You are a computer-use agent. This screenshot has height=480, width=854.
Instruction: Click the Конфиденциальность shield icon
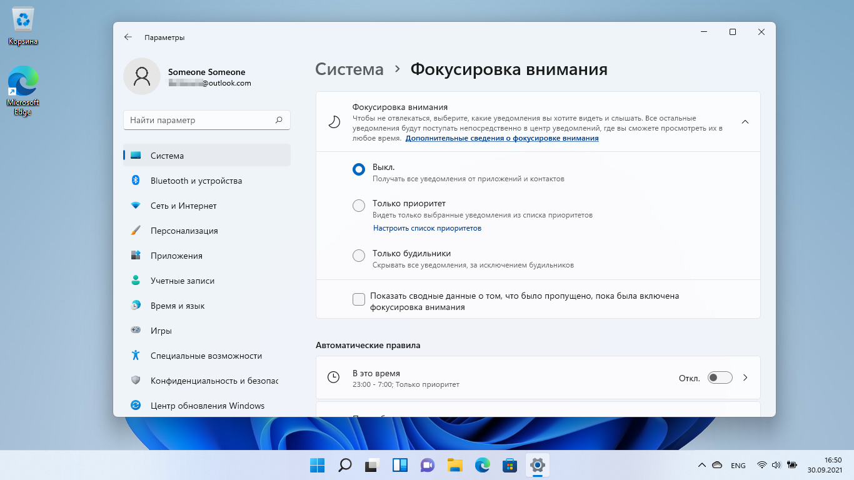click(x=136, y=380)
